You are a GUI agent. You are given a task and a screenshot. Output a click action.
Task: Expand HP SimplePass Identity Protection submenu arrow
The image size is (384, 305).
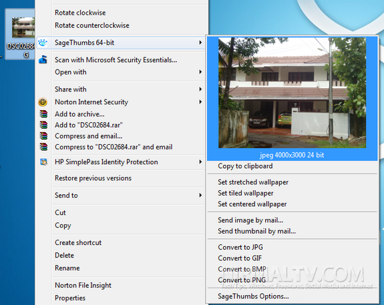pyautogui.click(x=200, y=162)
